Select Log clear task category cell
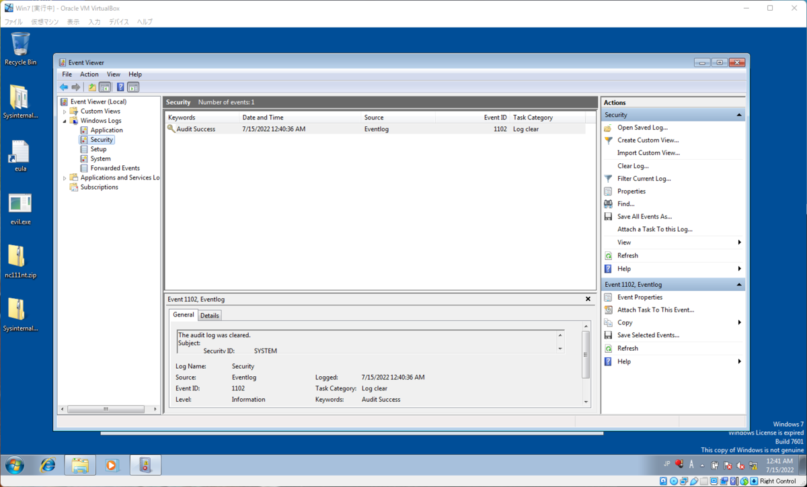807x487 pixels. 526,129
